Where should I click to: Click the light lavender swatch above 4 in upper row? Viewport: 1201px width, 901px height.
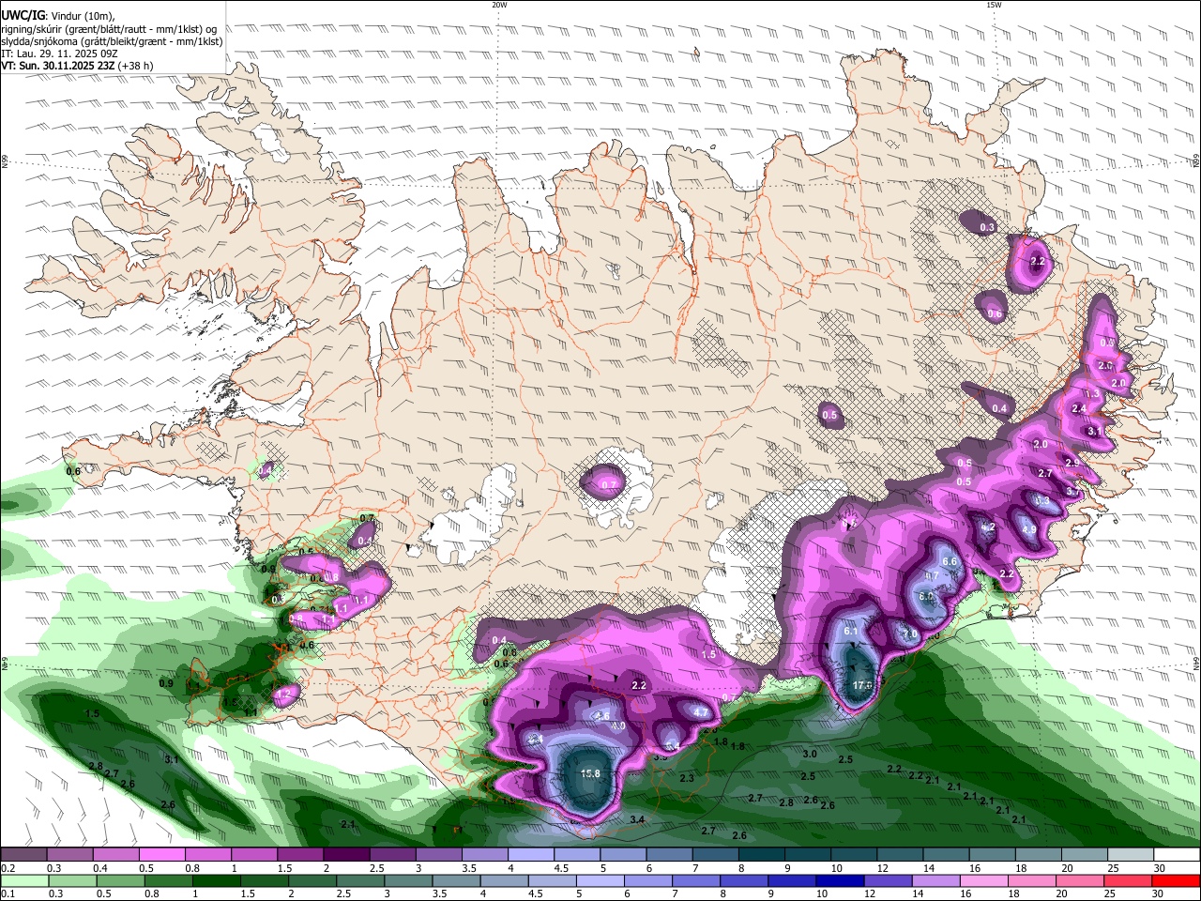529,854
